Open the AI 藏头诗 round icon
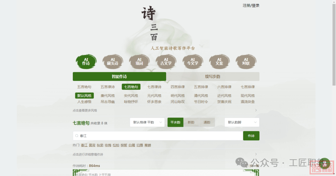 (x=113, y=61)
